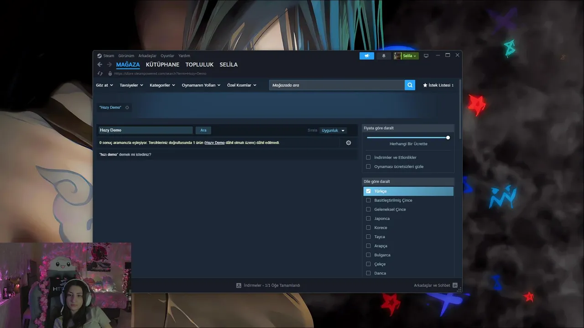Check Geleneksel Çince language filter
584x328 pixels.
(368, 210)
